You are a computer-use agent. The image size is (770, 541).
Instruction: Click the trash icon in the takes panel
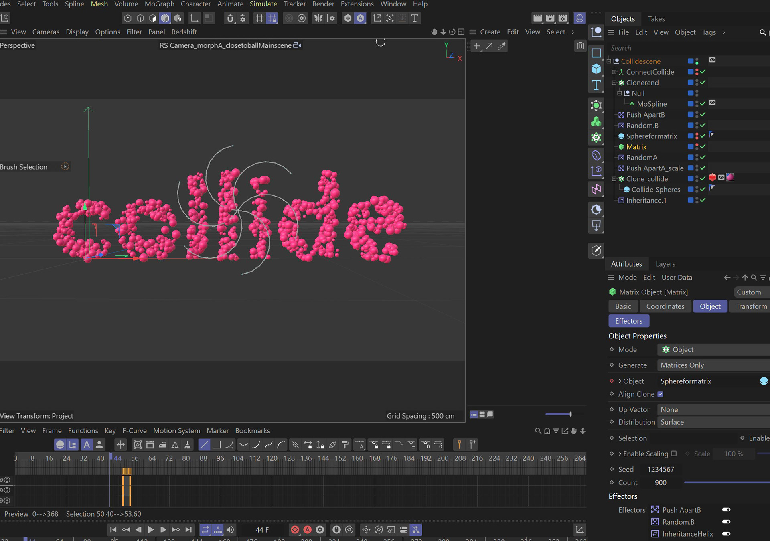tap(580, 46)
